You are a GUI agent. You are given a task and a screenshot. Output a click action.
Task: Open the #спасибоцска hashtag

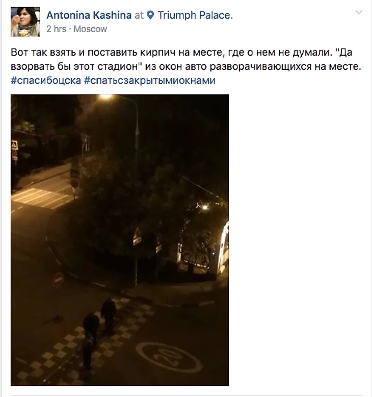[46, 80]
